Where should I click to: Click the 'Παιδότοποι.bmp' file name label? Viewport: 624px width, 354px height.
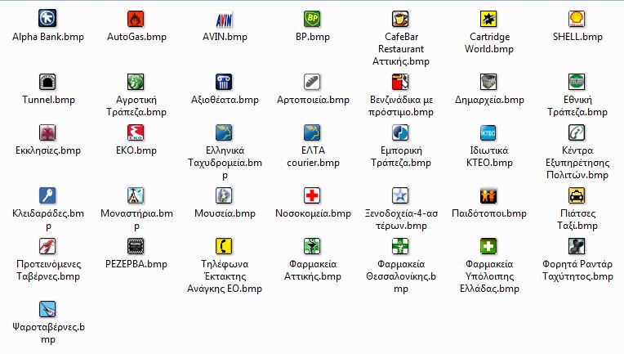[489, 213]
